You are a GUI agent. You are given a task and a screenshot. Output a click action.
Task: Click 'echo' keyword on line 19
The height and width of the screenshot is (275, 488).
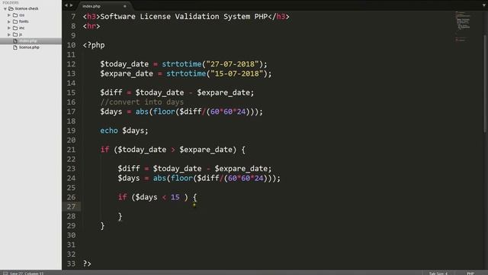click(109, 131)
